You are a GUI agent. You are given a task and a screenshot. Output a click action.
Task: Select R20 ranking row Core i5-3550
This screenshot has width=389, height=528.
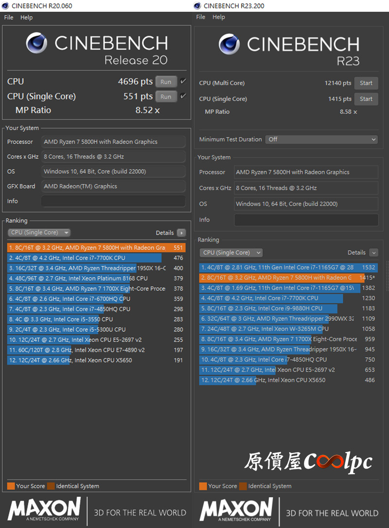96,319
